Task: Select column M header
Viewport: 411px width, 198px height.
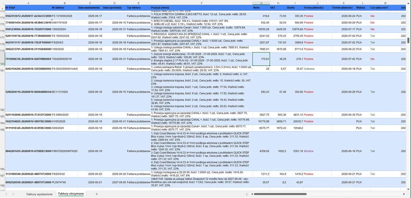Action: click(x=385, y=3)
